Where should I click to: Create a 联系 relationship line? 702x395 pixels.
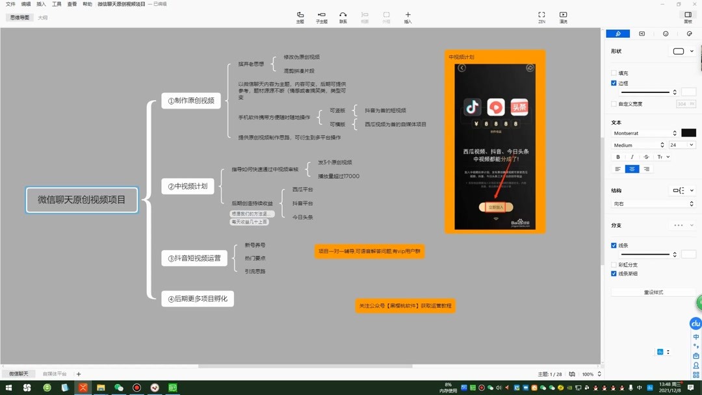coord(343,17)
